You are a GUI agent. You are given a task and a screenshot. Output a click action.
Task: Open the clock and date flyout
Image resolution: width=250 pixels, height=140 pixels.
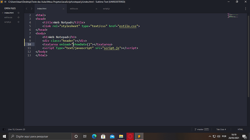tap(234, 136)
